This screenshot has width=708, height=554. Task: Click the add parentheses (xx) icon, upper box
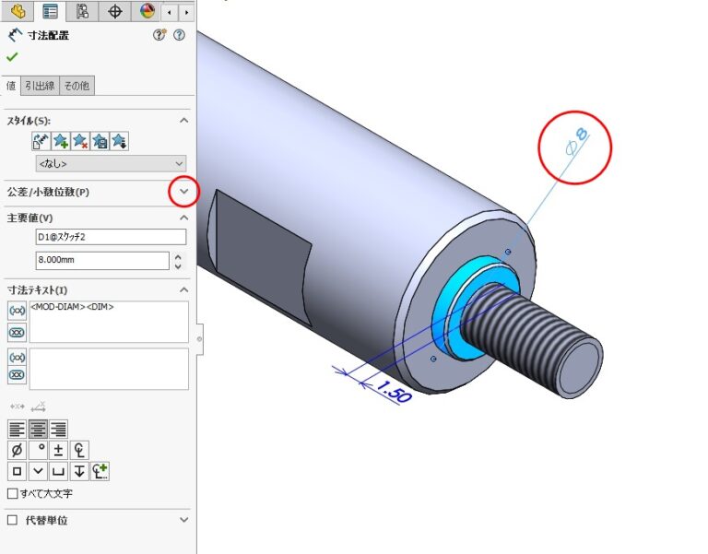pyautogui.click(x=18, y=311)
